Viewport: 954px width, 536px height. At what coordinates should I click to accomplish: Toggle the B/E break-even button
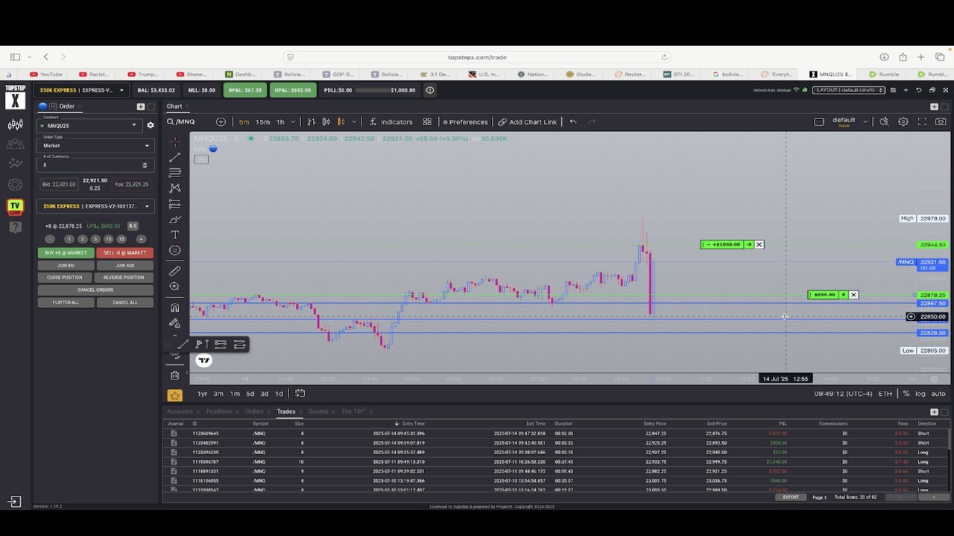coord(133,226)
